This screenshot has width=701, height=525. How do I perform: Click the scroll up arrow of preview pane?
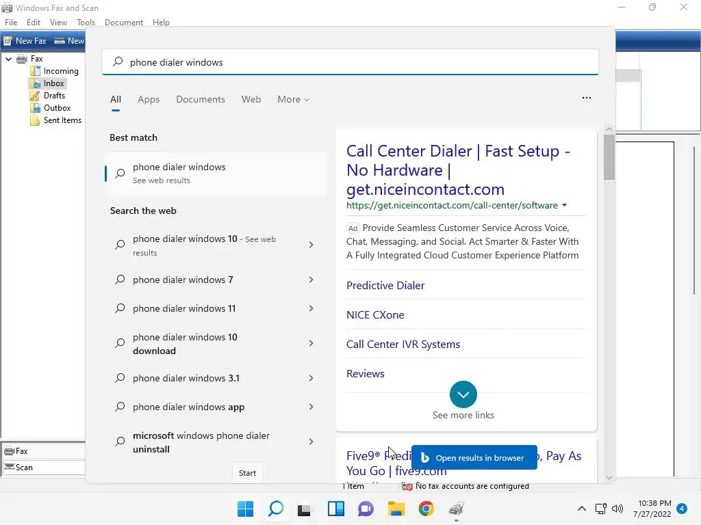coord(609,129)
